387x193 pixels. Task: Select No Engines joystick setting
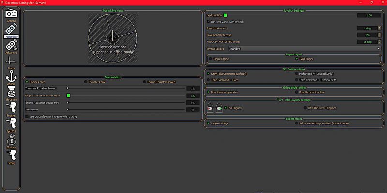(225, 108)
